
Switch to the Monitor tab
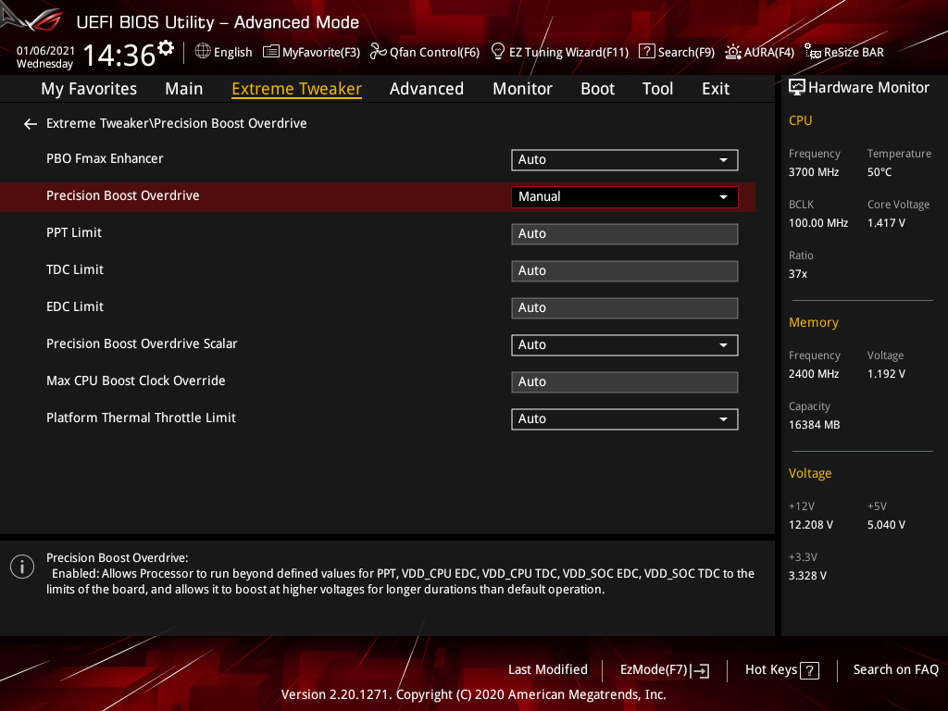point(522,89)
